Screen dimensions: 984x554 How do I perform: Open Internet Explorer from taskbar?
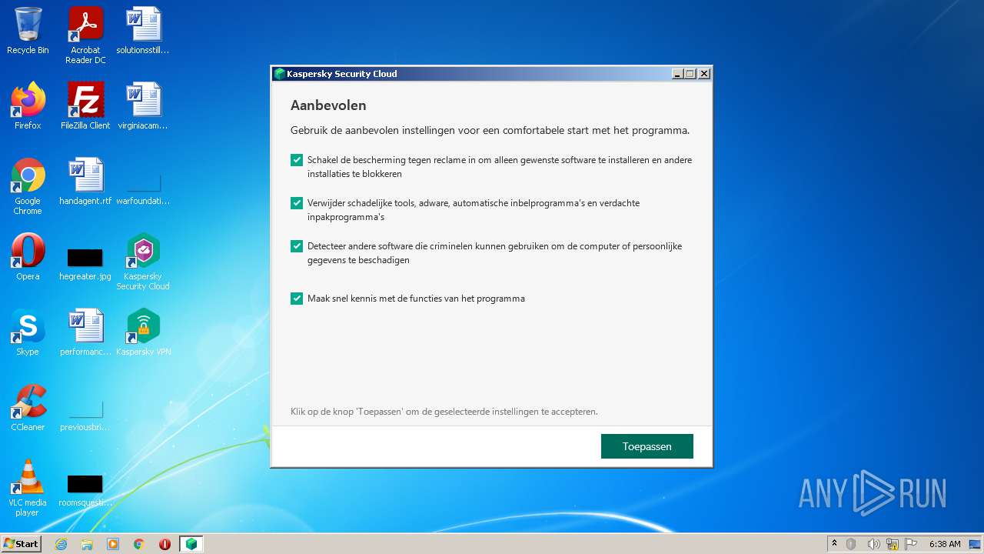[x=61, y=544]
